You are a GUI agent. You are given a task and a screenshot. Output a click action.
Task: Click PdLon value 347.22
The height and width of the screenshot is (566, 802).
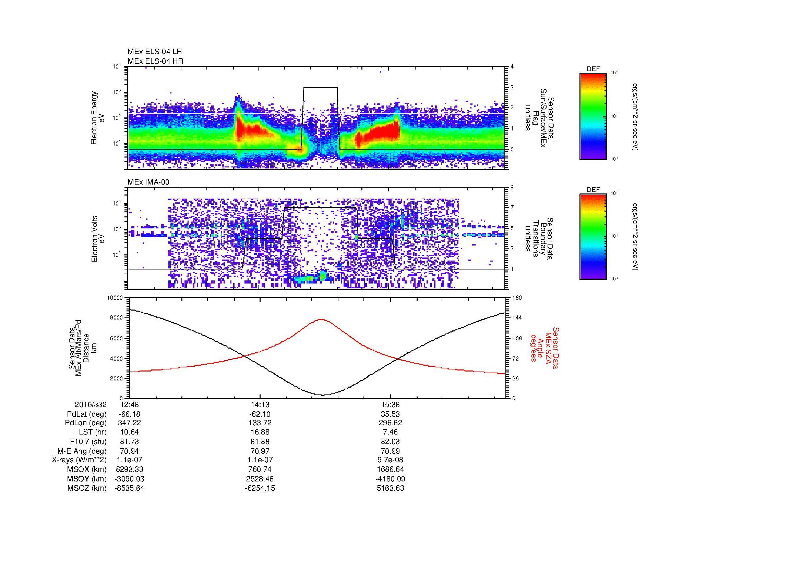tap(130, 423)
